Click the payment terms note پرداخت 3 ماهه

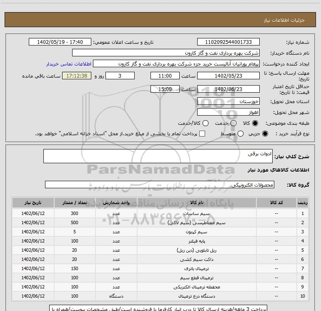158,308
